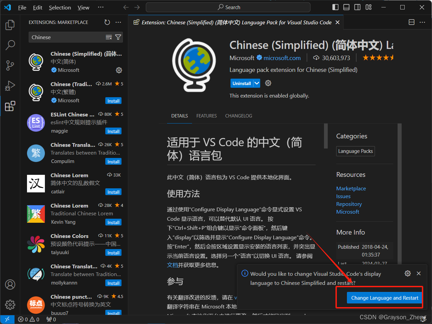Go back using navigation arrow
Screen dimensions: 432x324
[x=126, y=7]
